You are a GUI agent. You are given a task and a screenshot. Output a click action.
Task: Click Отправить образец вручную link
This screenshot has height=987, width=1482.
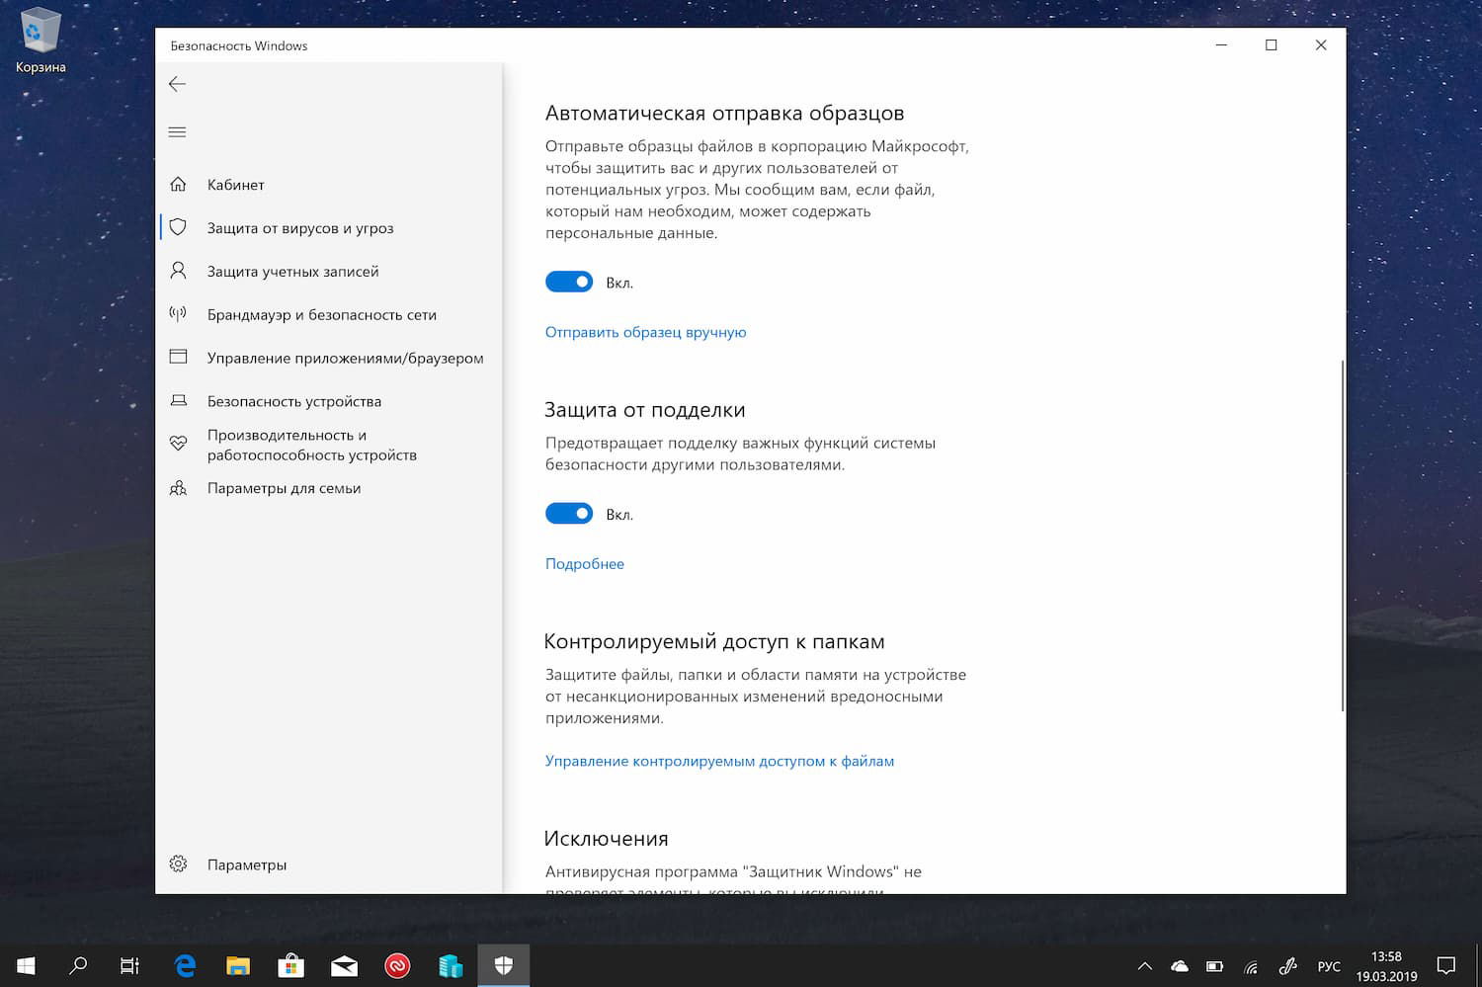(645, 332)
